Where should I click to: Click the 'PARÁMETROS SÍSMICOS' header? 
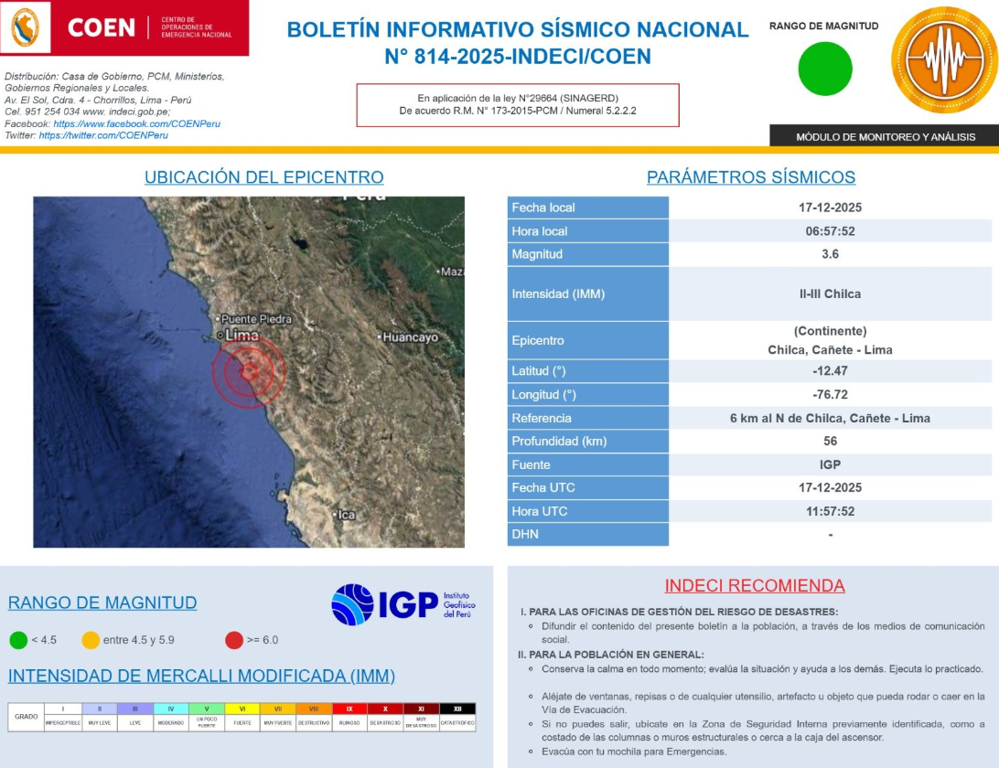[750, 176]
